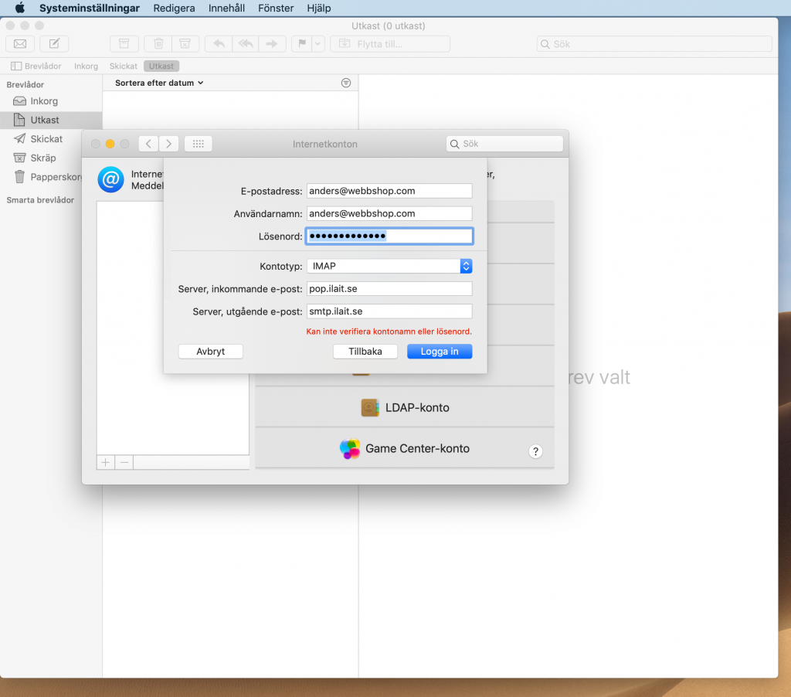Viewport: 791px width, 697px height.
Task: Click the trash delete icon in Mail toolbar
Action: (158, 44)
